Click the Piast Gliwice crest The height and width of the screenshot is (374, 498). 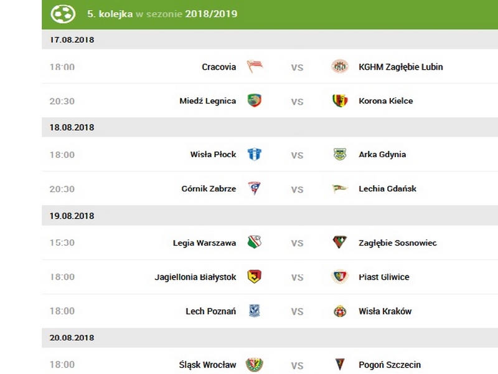click(340, 277)
